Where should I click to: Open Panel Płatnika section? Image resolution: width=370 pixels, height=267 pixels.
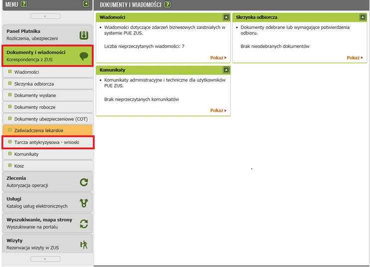47,35
